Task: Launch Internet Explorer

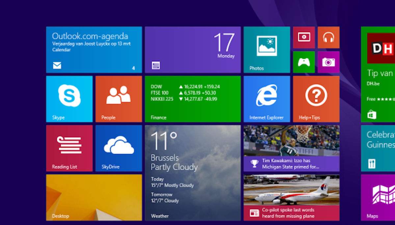Action: click(267, 99)
